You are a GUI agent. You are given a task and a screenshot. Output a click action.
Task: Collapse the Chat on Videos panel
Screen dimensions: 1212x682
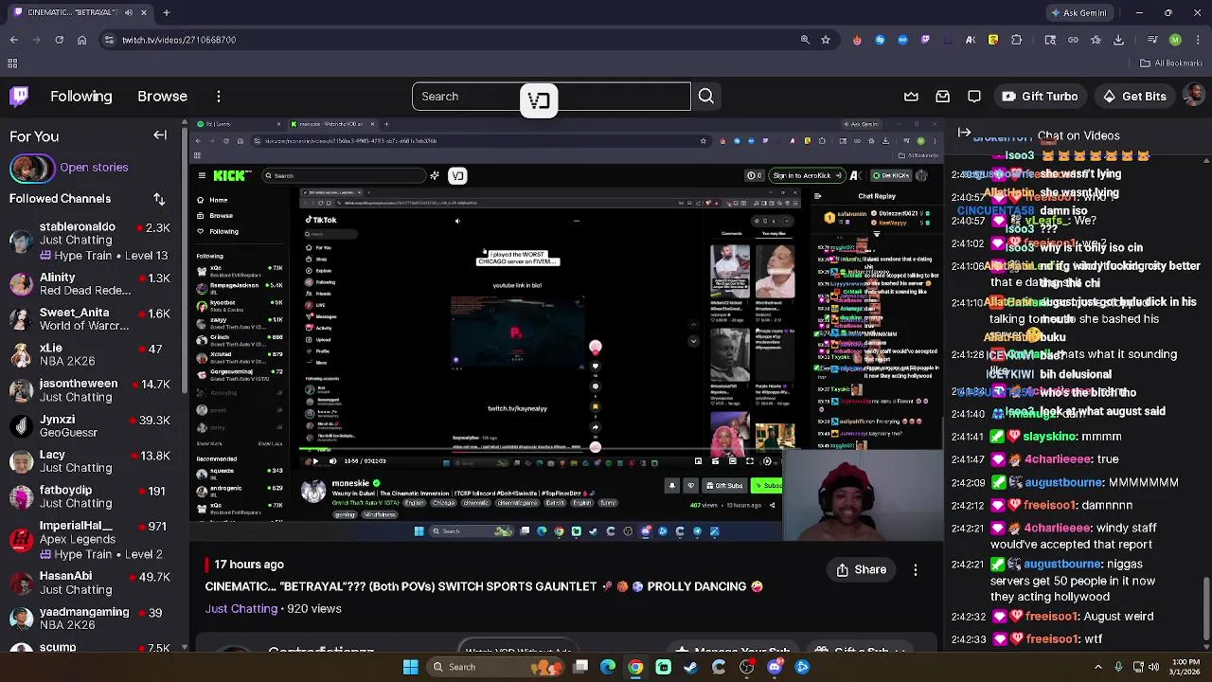tap(964, 134)
